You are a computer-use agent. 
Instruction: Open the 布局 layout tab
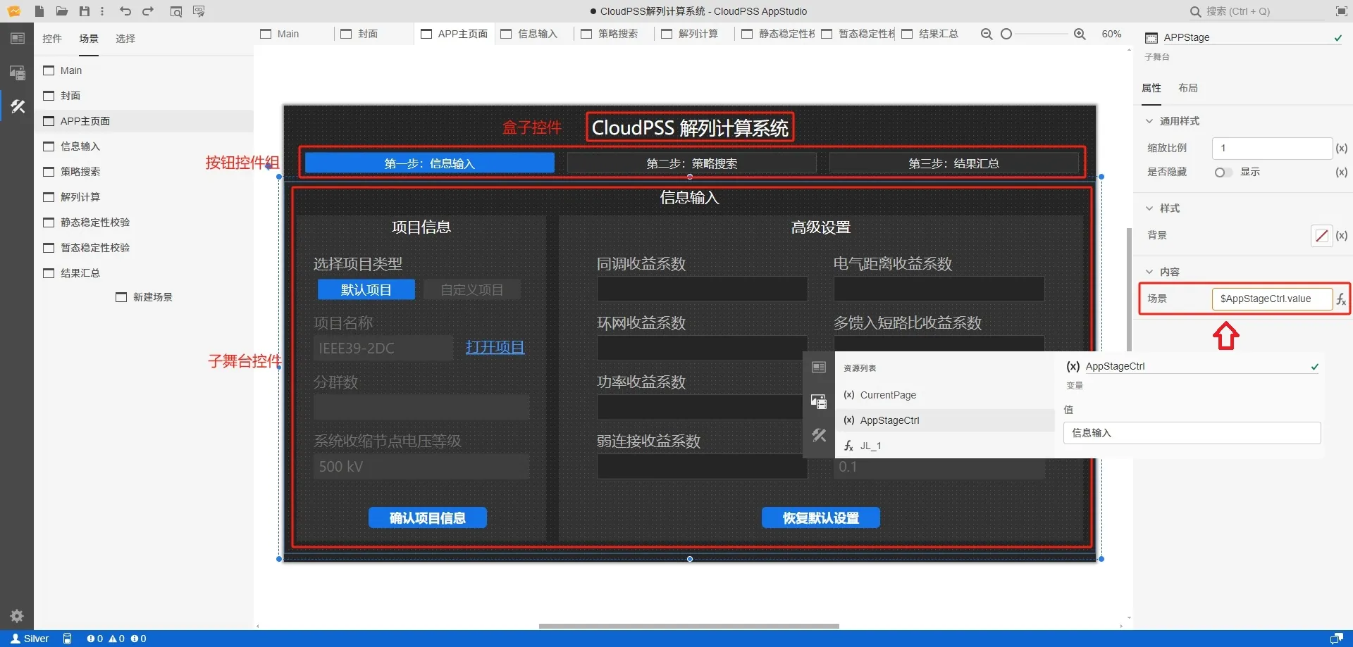click(x=1188, y=88)
